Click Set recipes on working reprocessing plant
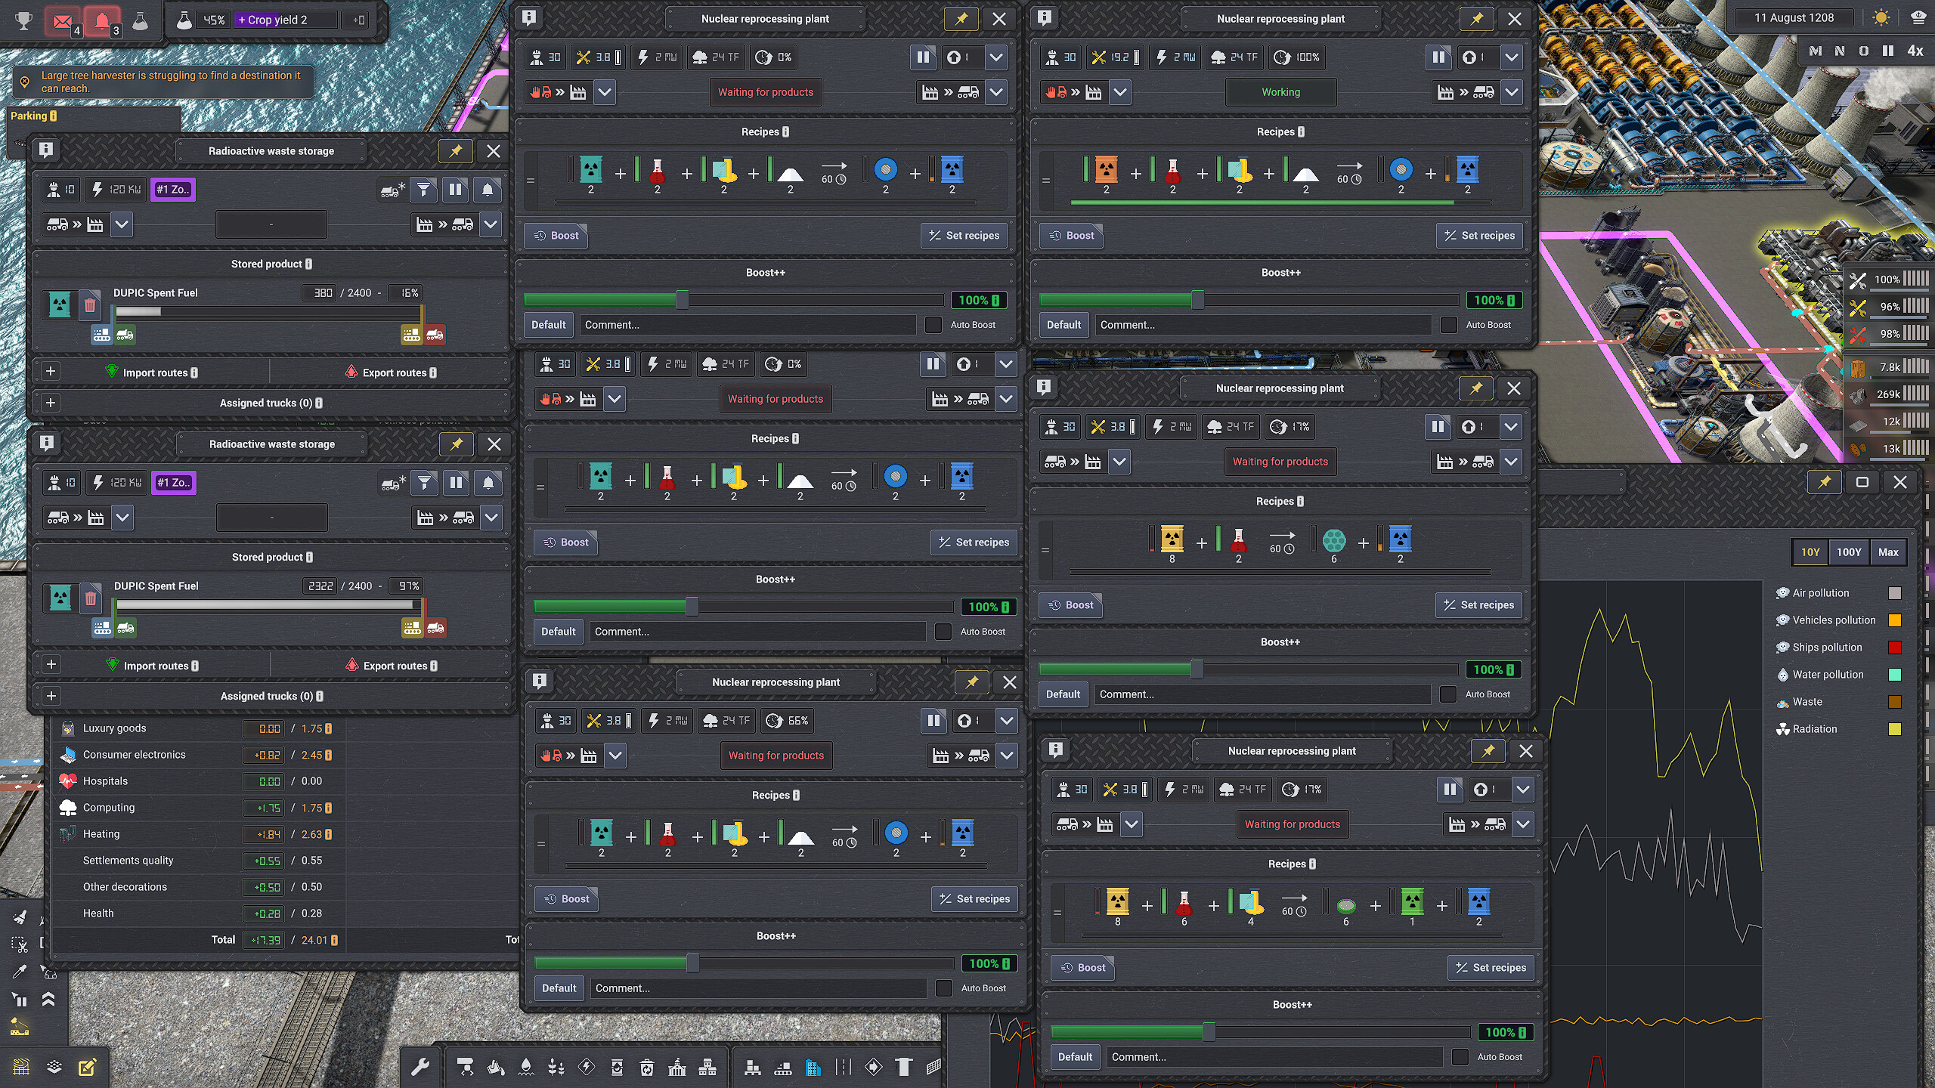This screenshot has width=1935, height=1088. pyautogui.click(x=1479, y=236)
